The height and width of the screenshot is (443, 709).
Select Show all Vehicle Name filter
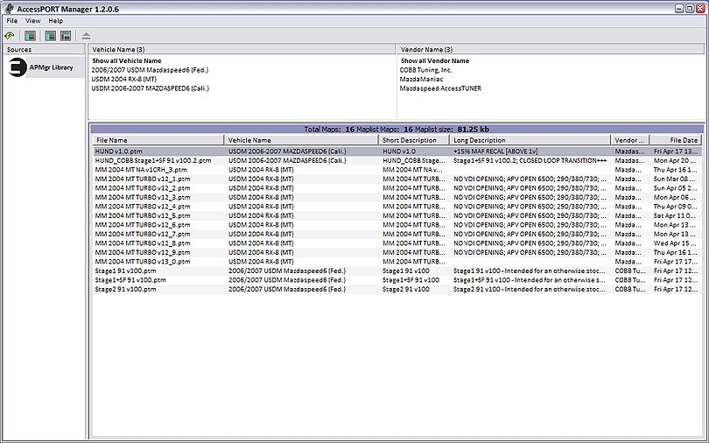point(127,60)
